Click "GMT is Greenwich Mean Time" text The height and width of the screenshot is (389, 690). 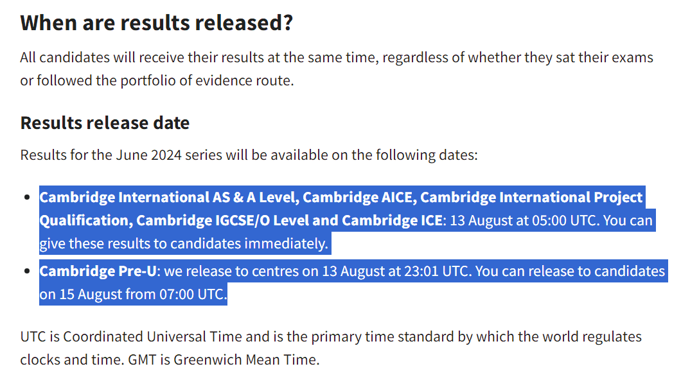point(224,360)
